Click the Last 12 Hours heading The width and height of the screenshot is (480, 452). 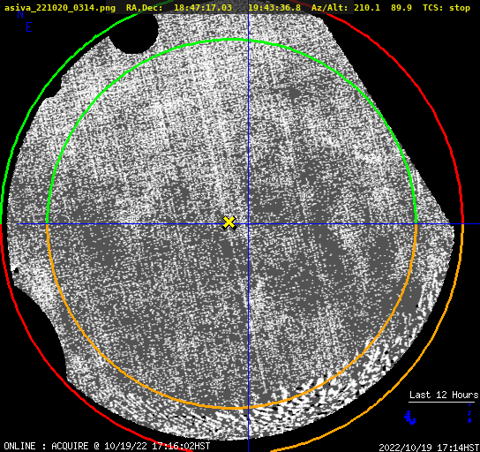coord(444,395)
